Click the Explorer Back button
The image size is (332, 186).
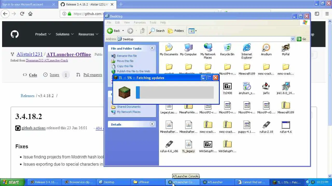tap(114, 31)
